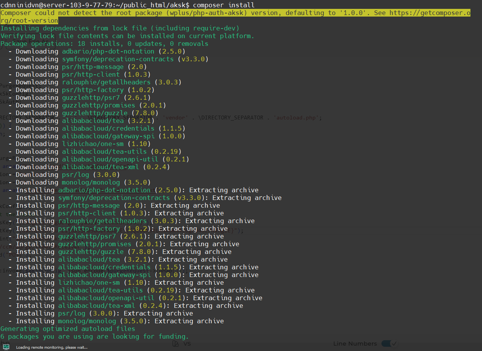Click 'Installing symfony/deprecation-contracts' line
The image size is (482, 351).
click(148, 198)
